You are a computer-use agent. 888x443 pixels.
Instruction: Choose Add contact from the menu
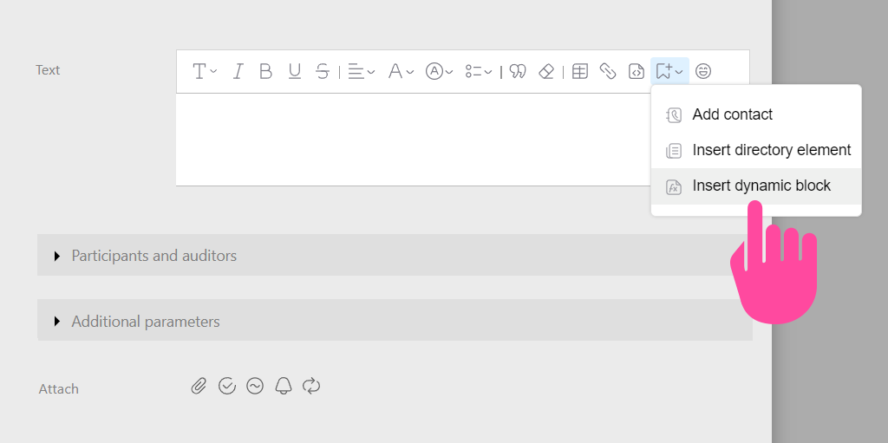(x=756, y=114)
